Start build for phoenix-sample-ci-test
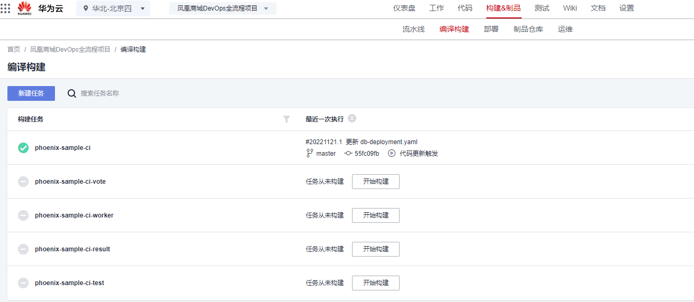The height and width of the screenshot is (302, 694). pos(376,283)
